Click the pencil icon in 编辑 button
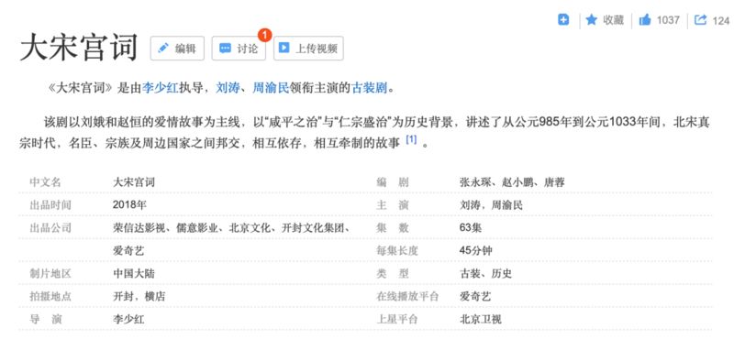Screen dimensions: 734x339 [x=163, y=49]
